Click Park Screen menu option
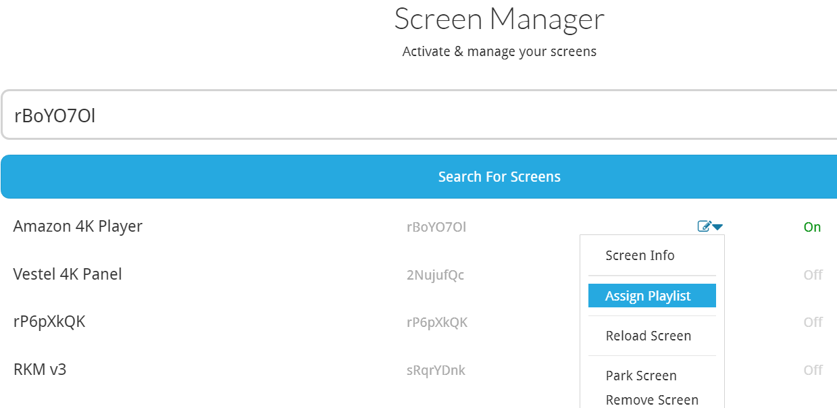This screenshot has height=408, width=837. pyautogui.click(x=640, y=376)
